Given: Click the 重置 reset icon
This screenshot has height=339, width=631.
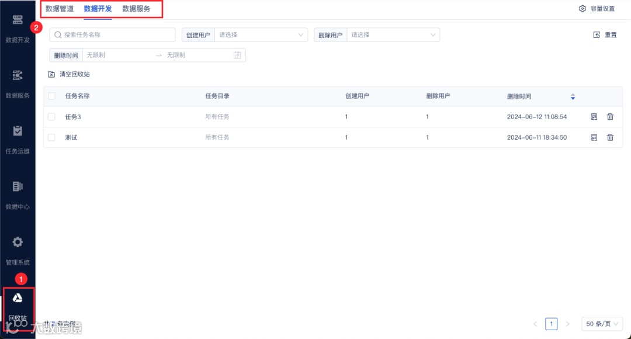Looking at the screenshot, I should 597,35.
